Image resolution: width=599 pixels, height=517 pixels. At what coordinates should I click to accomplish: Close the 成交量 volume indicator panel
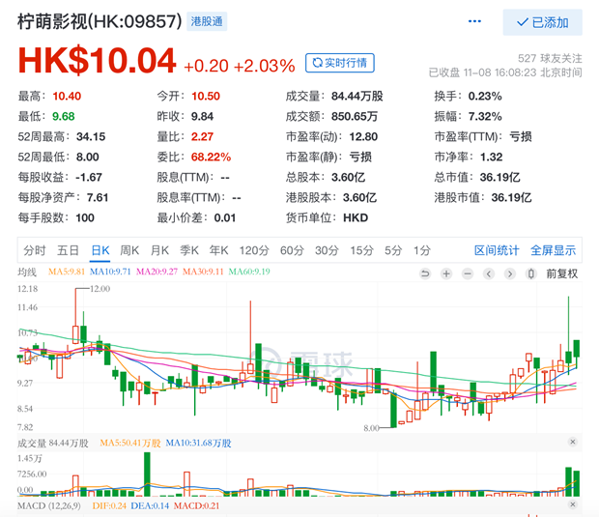[572, 442]
